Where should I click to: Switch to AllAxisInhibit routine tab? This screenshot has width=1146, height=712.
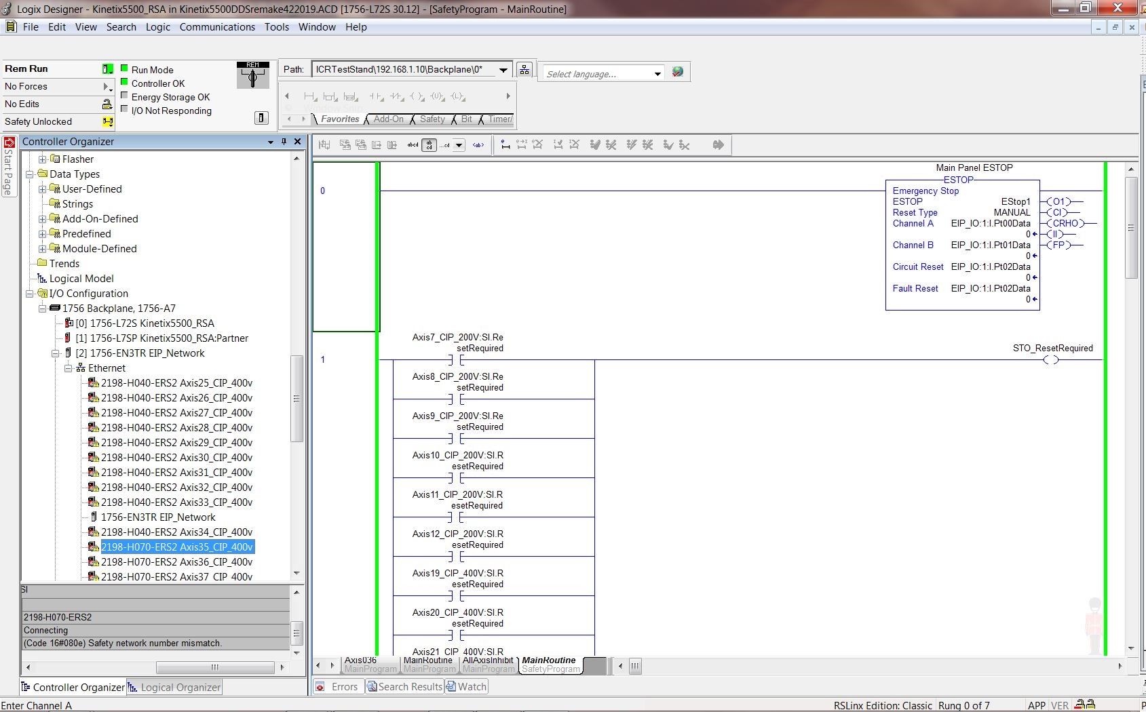[489, 665]
